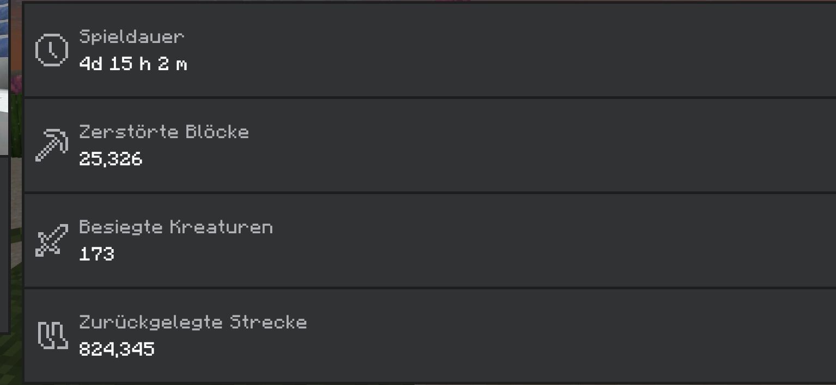Click the crossed swords icon for Besiegte Kreaturen

click(x=51, y=240)
